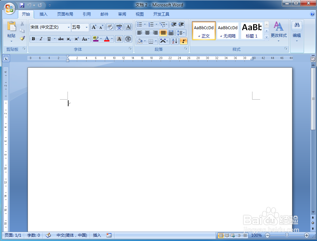Apply strikethrough to text
The width and height of the screenshot is (317, 241).
(61, 39)
